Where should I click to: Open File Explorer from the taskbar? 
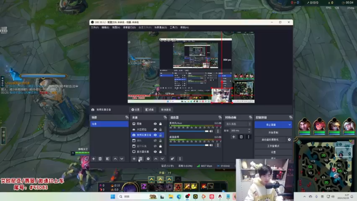tap(171, 197)
